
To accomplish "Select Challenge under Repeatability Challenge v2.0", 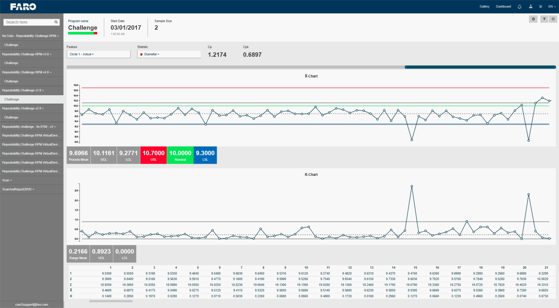I will tap(11, 117).
